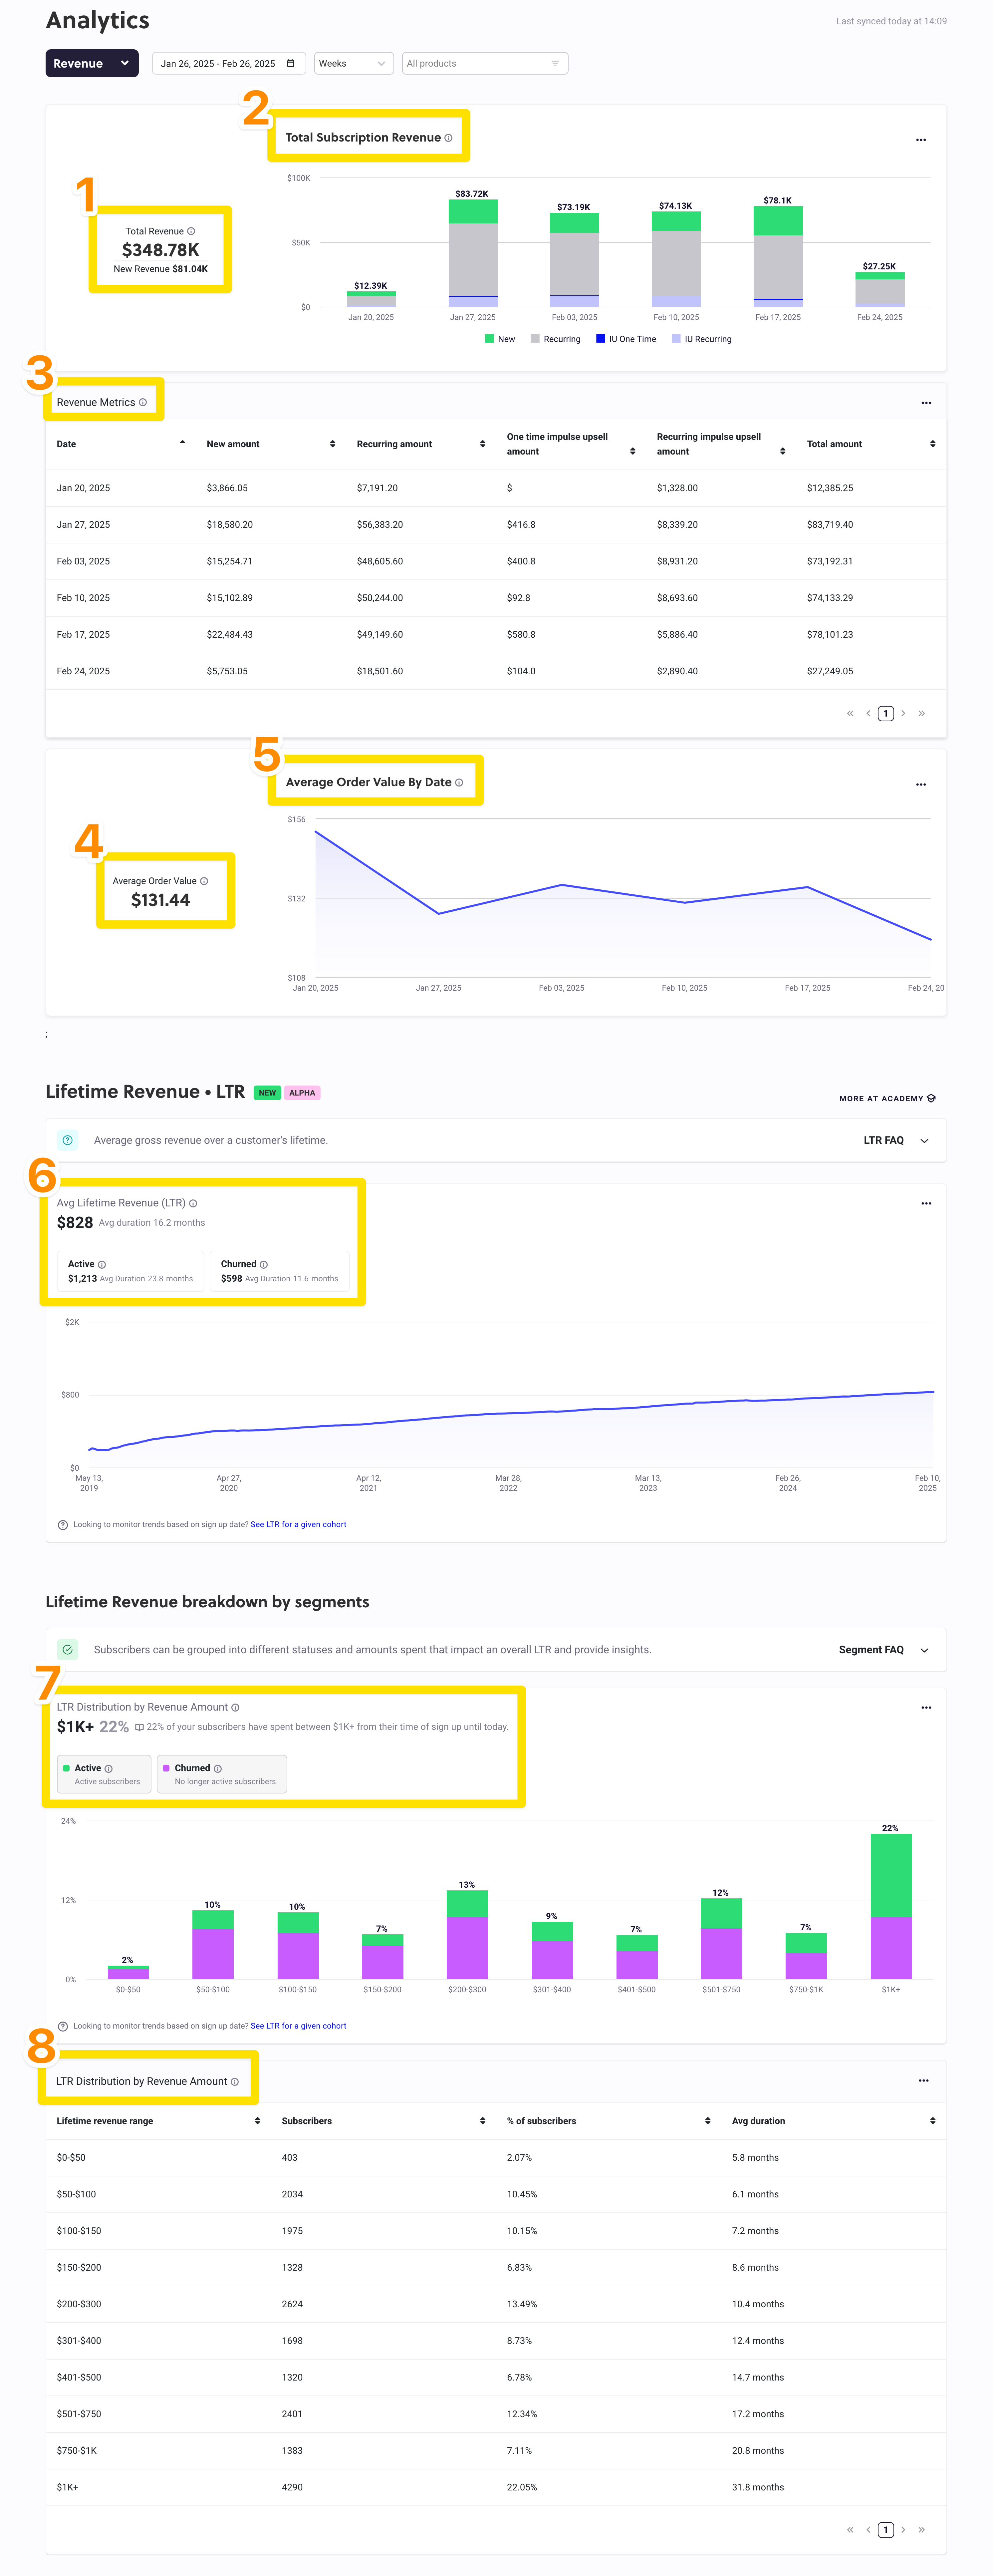Open the Revenue report dropdown
Image resolution: width=993 pixels, height=2576 pixels.
tap(92, 63)
